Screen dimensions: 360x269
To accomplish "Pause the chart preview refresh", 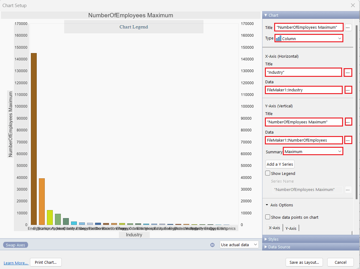I will point(212,245).
